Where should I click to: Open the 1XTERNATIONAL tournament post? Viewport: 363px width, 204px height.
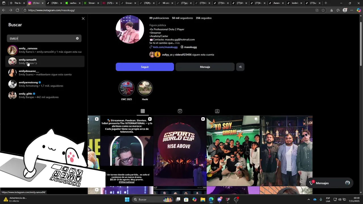[127, 151]
